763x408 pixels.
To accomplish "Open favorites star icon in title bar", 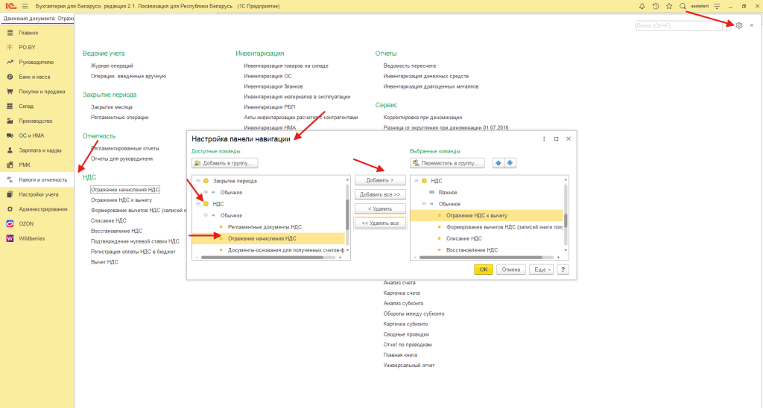I will (669, 6).
